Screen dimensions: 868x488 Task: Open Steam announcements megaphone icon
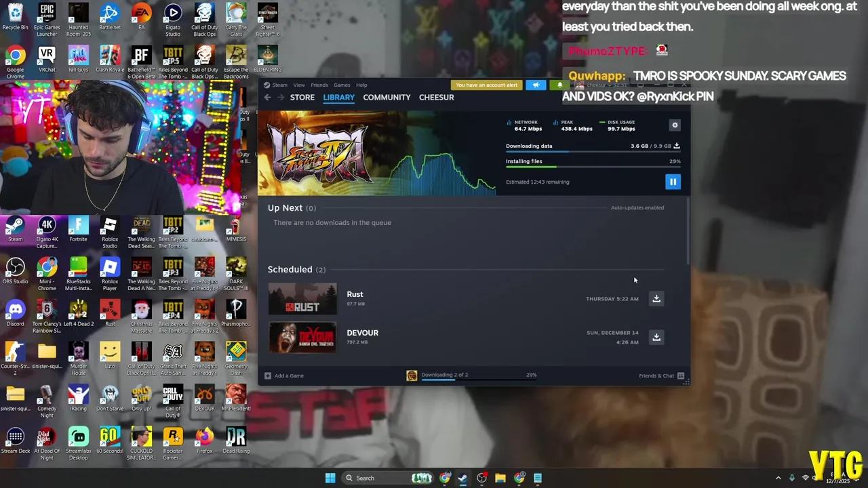pyautogui.click(x=536, y=85)
